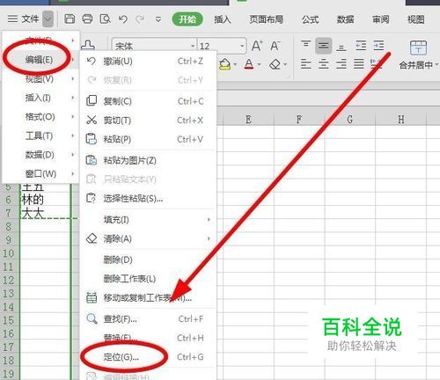Expand fill color dropdown arrow
The height and width of the screenshot is (380, 440).
pyautogui.click(x=235, y=64)
